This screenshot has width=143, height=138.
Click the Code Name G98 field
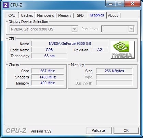point(49,50)
